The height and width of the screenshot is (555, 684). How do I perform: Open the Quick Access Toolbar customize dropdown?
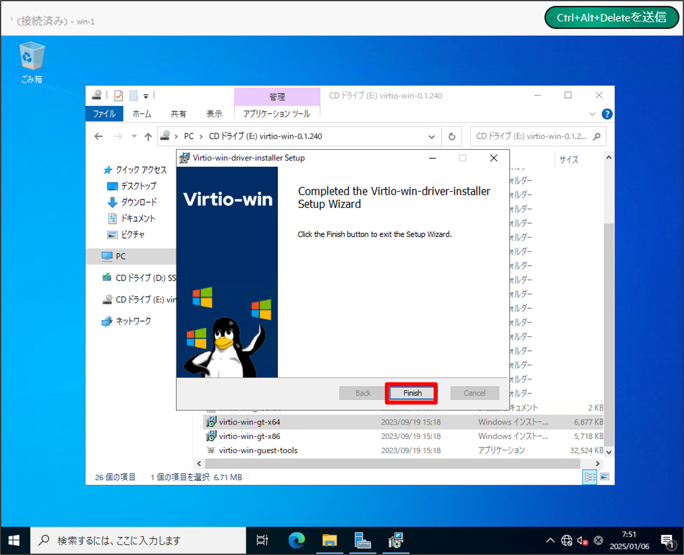pos(146,96)
